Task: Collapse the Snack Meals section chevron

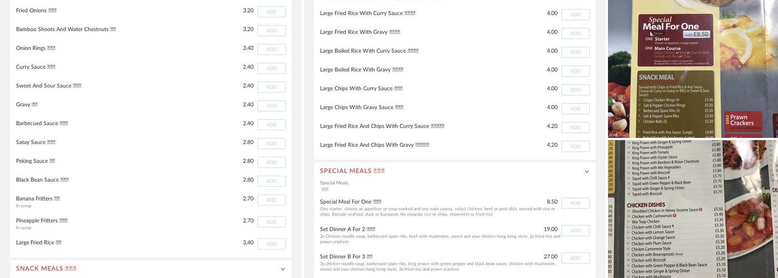Action: [283, 269]
